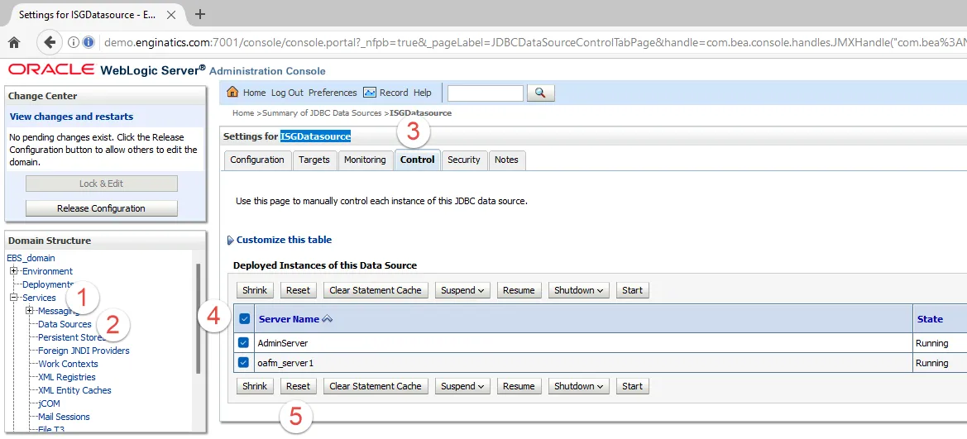This screenshot has height=439, width=967.
Task: Open EBS_domain in Domain Structure
Action: pyautogui.click(x=31, y=258)
